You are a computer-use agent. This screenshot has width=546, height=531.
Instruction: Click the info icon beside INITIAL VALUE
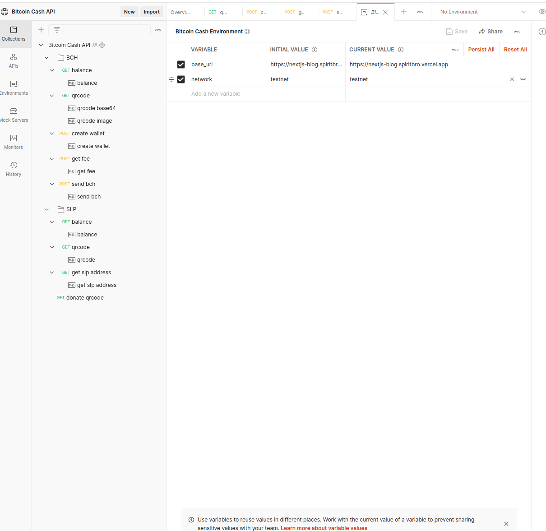315,50
